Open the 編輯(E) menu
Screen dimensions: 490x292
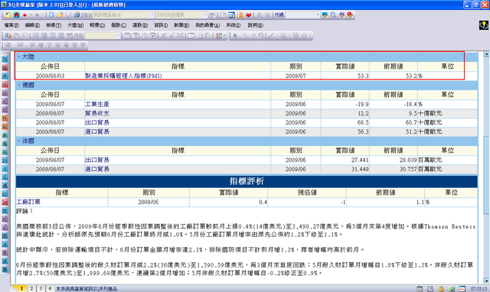[x=32, y=25]
